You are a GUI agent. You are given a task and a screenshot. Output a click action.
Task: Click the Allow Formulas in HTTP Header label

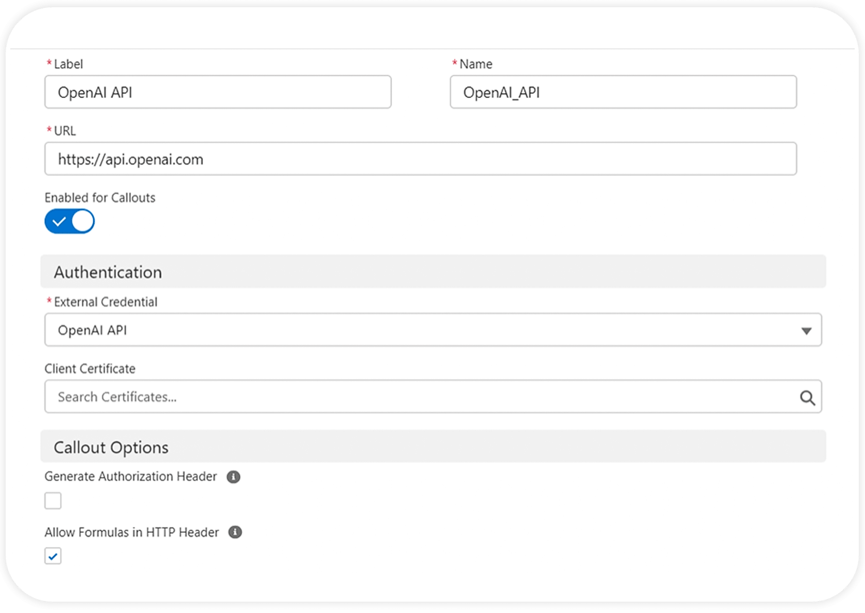click(x=132, y=532)
